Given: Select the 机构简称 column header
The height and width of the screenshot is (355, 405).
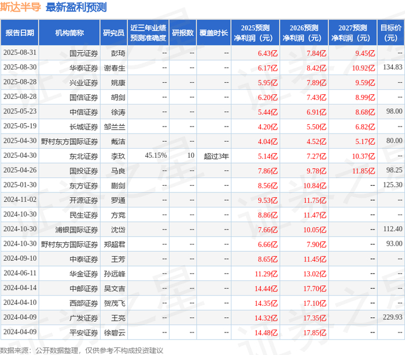Looking at the screenshot, I should tap(69, 33).
